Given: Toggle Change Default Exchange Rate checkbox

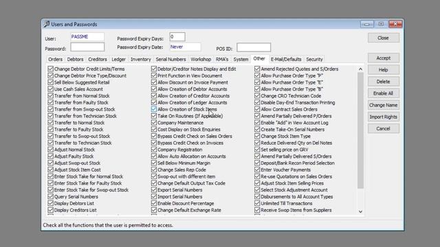Looking at the screenshot, I should (x=154, y=210).
